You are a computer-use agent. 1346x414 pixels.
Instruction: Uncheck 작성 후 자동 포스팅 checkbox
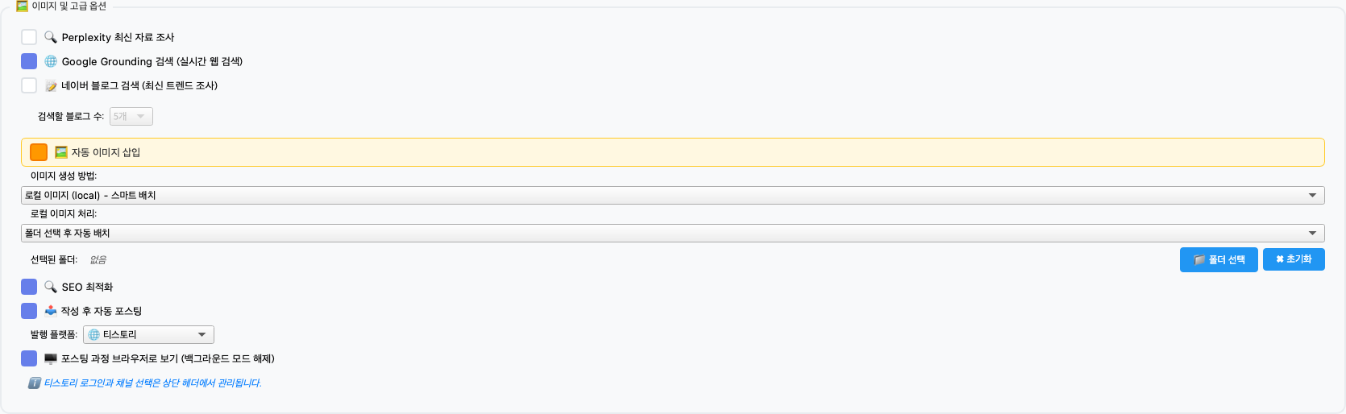click(x=29, y=311)
